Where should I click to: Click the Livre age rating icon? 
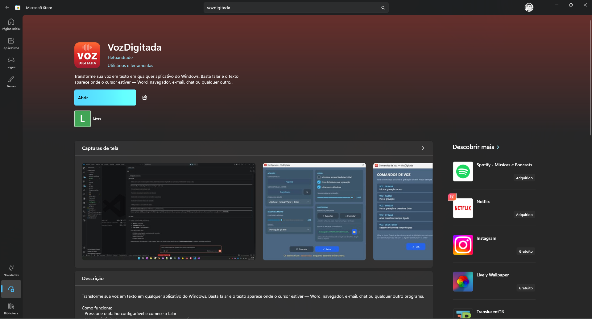(x=82, y=118)
